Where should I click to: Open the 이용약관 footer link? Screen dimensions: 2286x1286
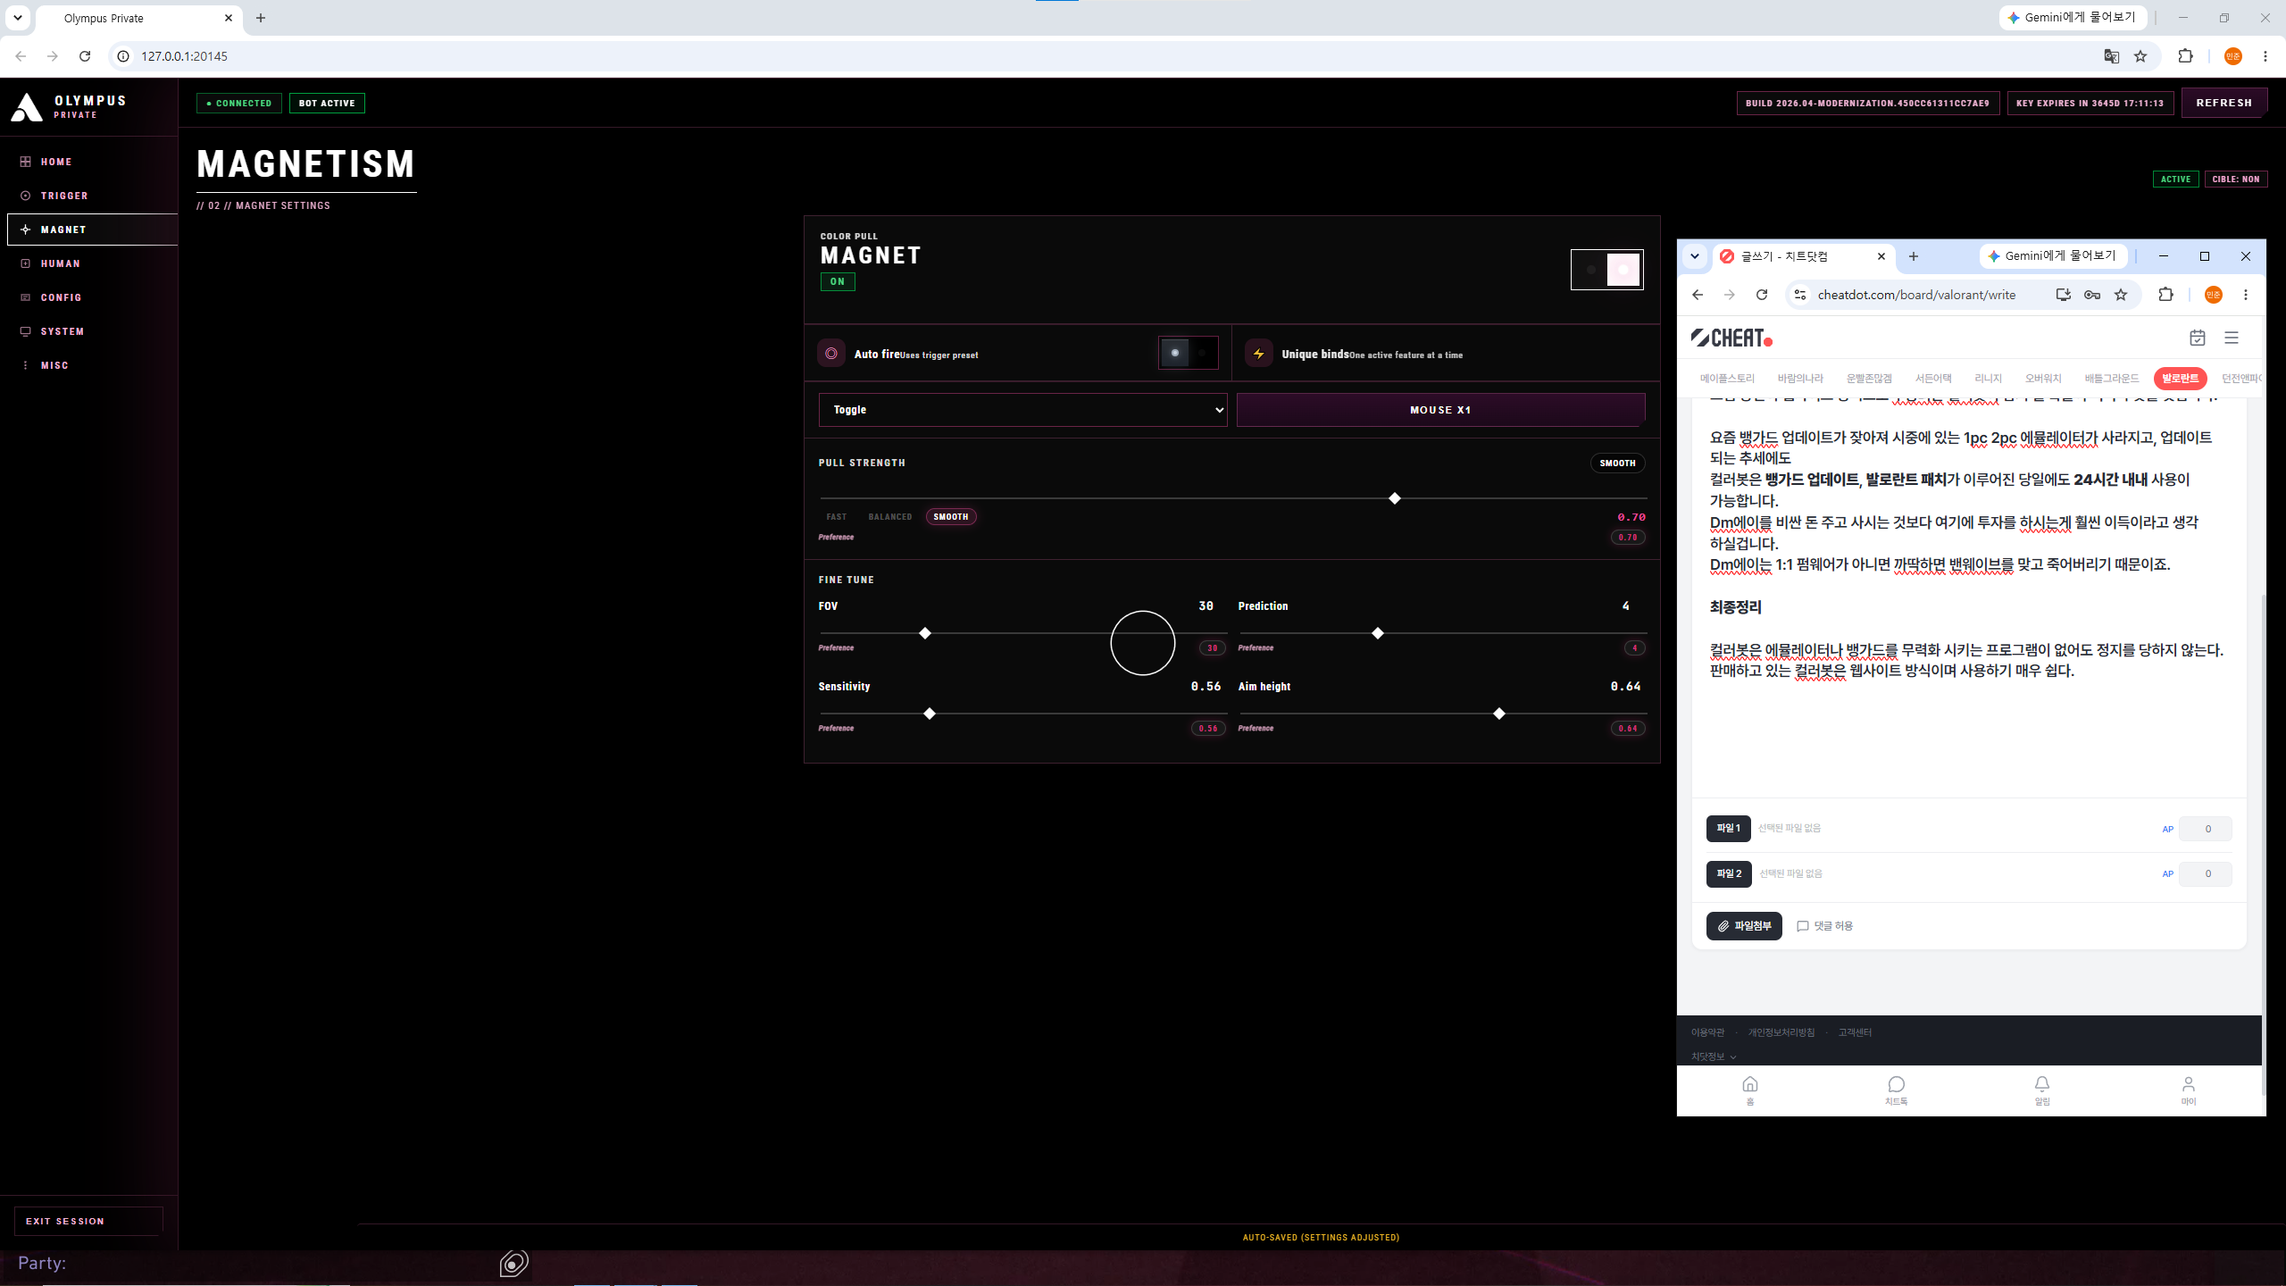(1707, 1032)
